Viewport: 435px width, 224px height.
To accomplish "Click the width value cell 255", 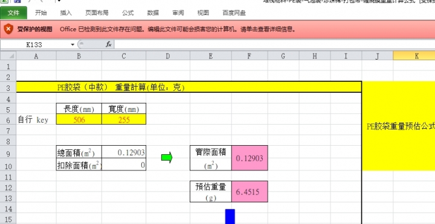I will pos(124,120).
